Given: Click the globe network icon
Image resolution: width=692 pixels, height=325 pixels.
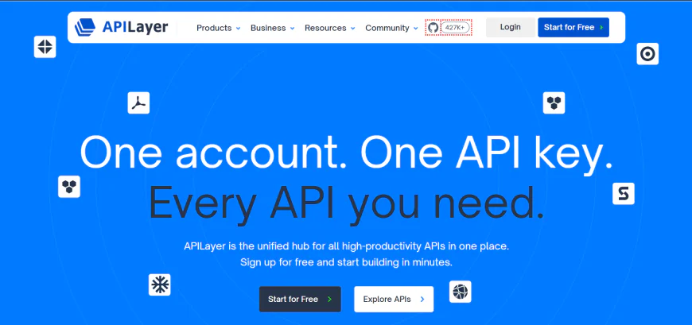Looking at the screenshot, I should tap(460, 292).
